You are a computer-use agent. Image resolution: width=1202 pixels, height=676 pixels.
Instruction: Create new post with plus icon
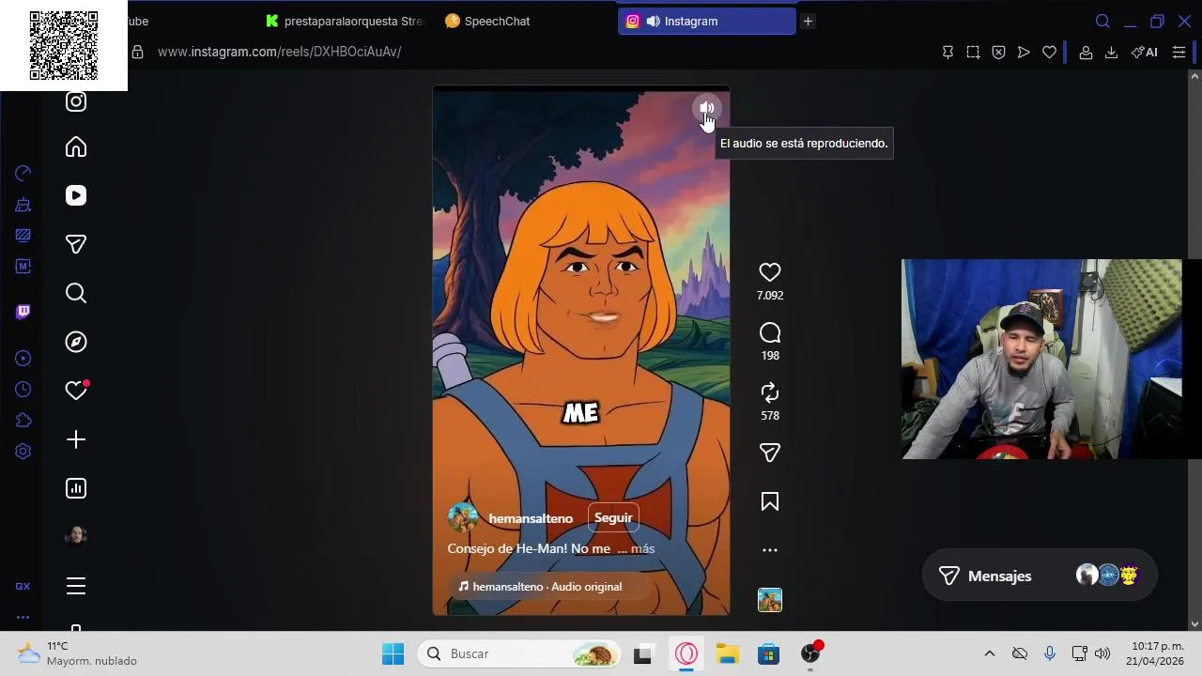[x=76, y=439]
